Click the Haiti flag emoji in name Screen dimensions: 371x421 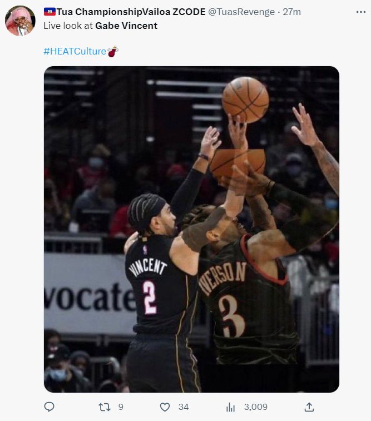tap(50, 12)
